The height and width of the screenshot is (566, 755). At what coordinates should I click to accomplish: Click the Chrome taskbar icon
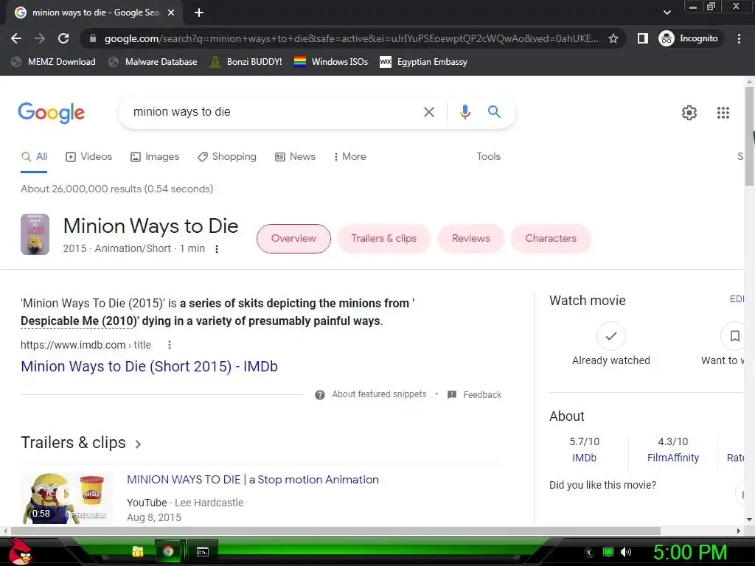168,551
